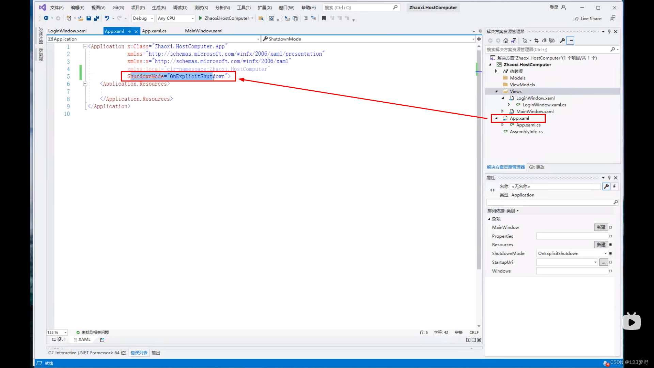Collapse the Views folder node
654x368 pixels.
pos(496,91)
